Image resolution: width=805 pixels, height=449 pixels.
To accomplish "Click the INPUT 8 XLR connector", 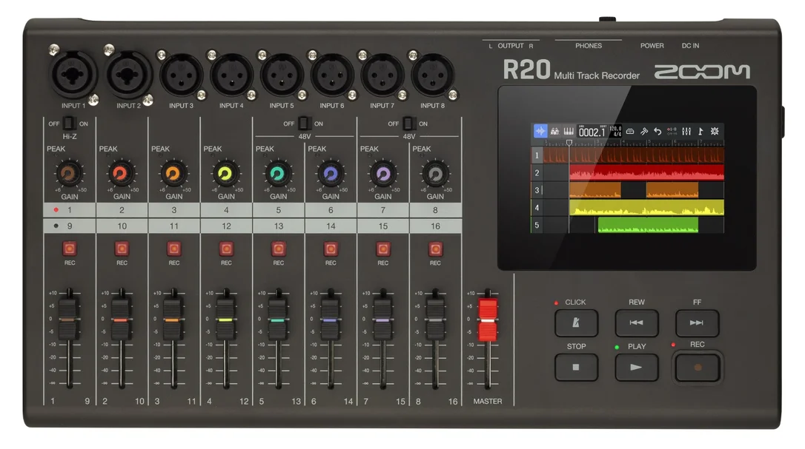I will [x=432, y=75].
